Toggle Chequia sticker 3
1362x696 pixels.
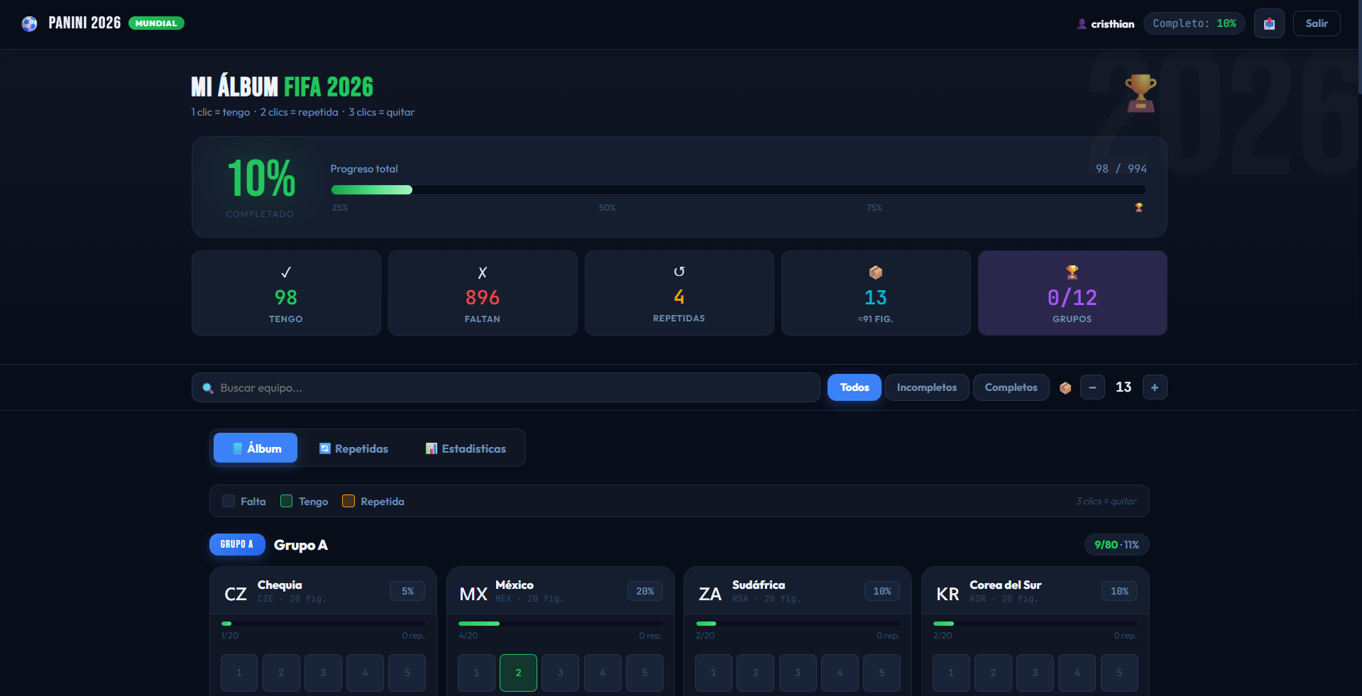tap(323, 673)
